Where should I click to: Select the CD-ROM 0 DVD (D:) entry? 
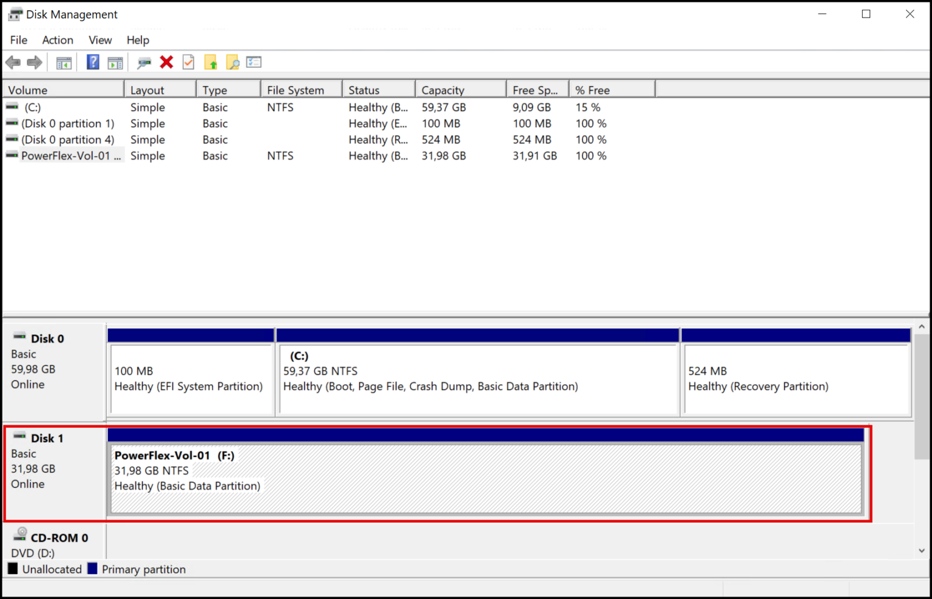coord(50,543)
